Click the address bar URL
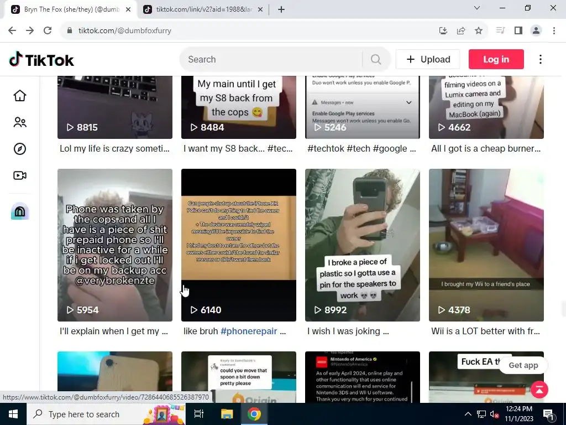 point(125,31)
